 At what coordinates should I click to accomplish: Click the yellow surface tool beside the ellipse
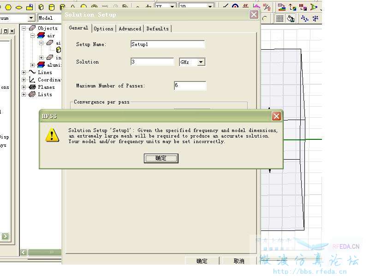coord(30,7)
